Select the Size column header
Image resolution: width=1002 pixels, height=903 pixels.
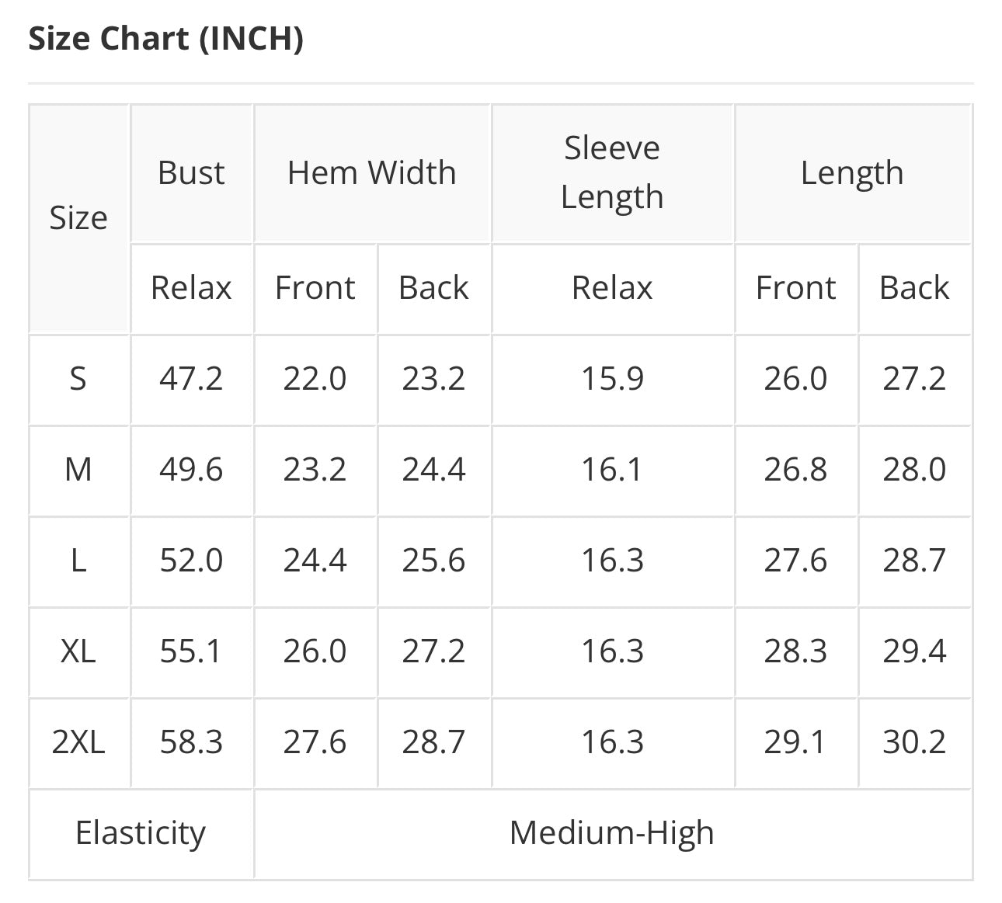point(78,218)
